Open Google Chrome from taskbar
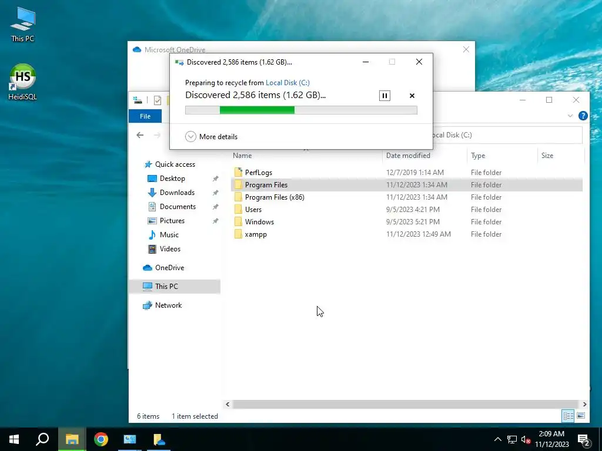The height and width of the screenshot is (451, 602). (101, 439)
